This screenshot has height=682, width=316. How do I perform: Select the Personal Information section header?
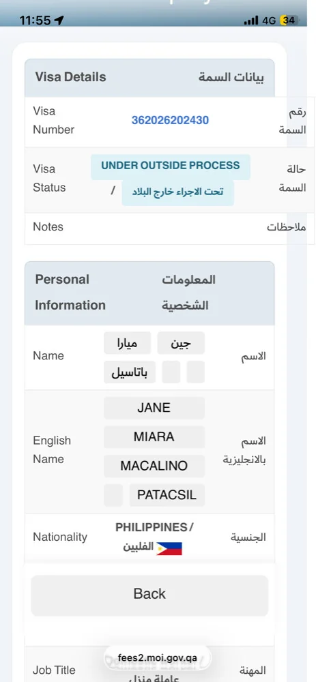[149, 293]
